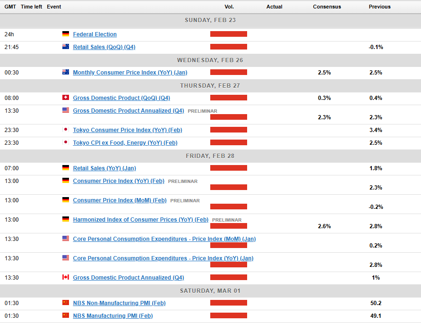Click the Swiss flag beside Gross Domestic Product (QoQ)

tap(66, 98)
